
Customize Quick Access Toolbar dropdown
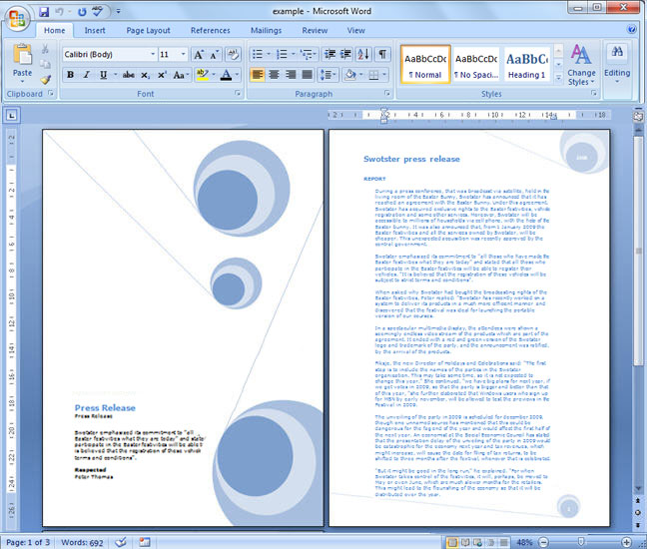click(x=118, y=12)
